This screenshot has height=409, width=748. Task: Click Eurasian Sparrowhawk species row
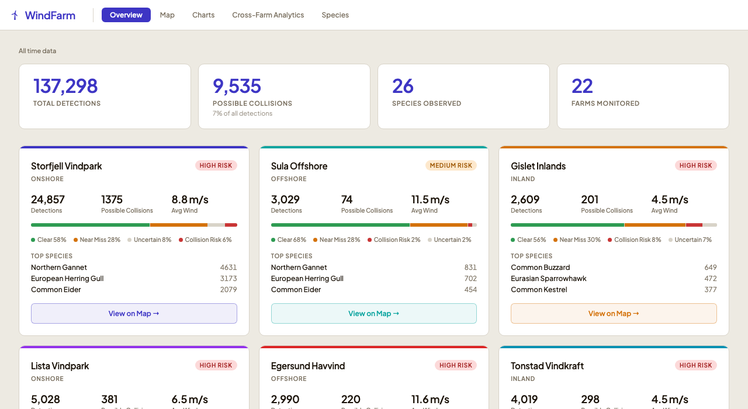[x=614, y=279]
